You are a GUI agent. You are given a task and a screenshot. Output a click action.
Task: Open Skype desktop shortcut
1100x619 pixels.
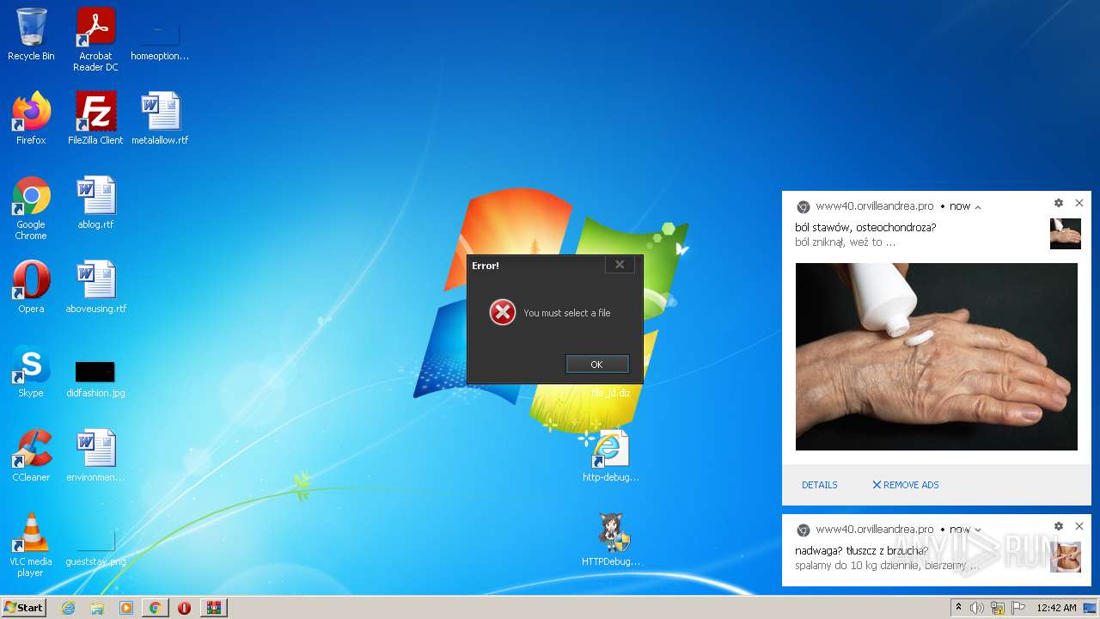pyautogui.click(x=31, y=371)
